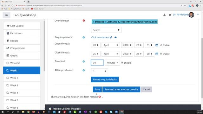203x114 pixels.
Task: Show help for Require password
Action: pos(84,37)
